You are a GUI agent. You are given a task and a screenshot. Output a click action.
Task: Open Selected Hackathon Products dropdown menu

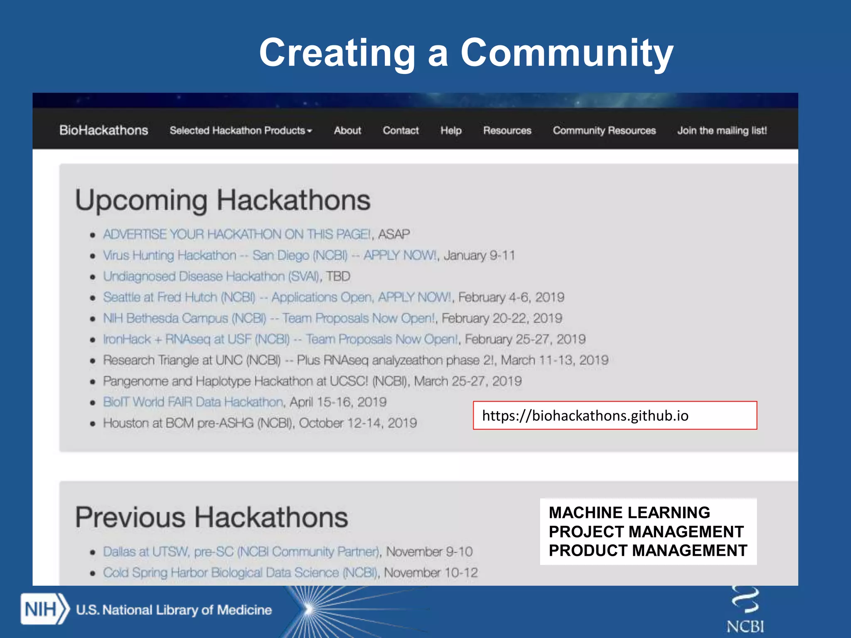point(241,130)
